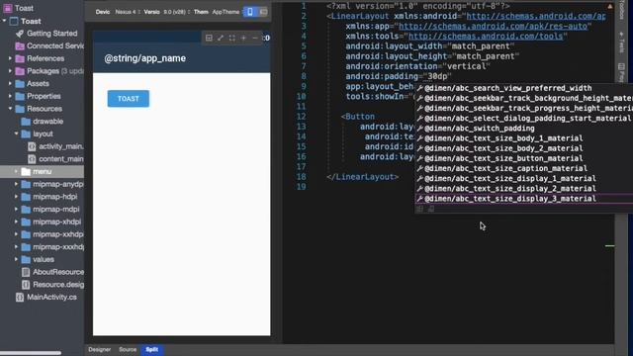Expand the Properties folder arrow

tap(10, 96)
